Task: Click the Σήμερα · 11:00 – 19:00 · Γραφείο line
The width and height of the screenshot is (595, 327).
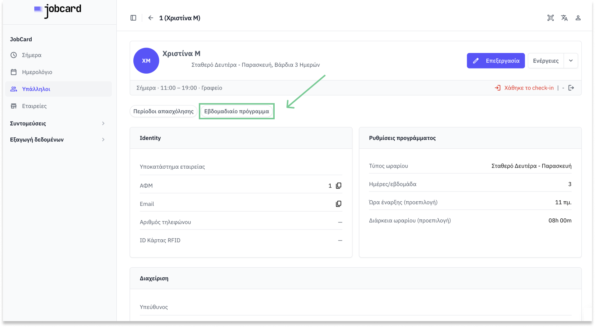Action: [179, 88]
